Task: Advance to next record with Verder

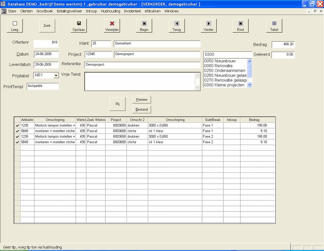Action: (x=209, y=26)
